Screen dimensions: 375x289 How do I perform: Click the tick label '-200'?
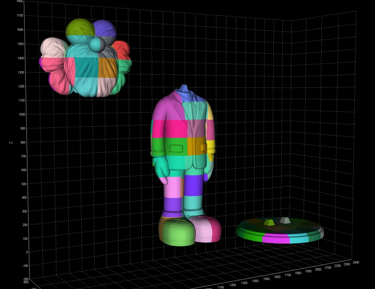point(25,279)
